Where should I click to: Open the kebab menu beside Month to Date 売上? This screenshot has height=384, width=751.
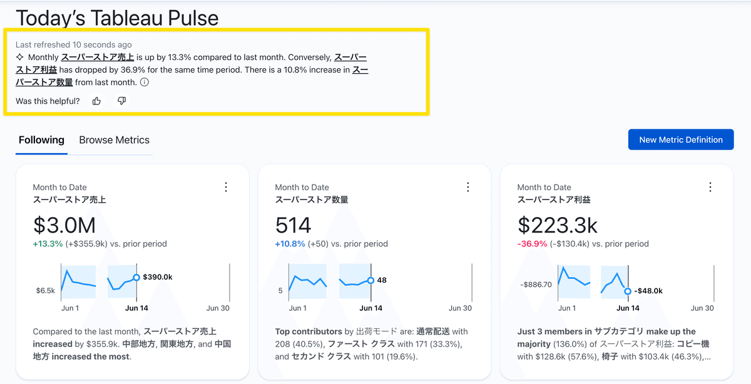226,187
